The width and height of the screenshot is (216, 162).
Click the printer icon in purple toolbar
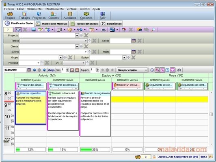coord(104,30)
